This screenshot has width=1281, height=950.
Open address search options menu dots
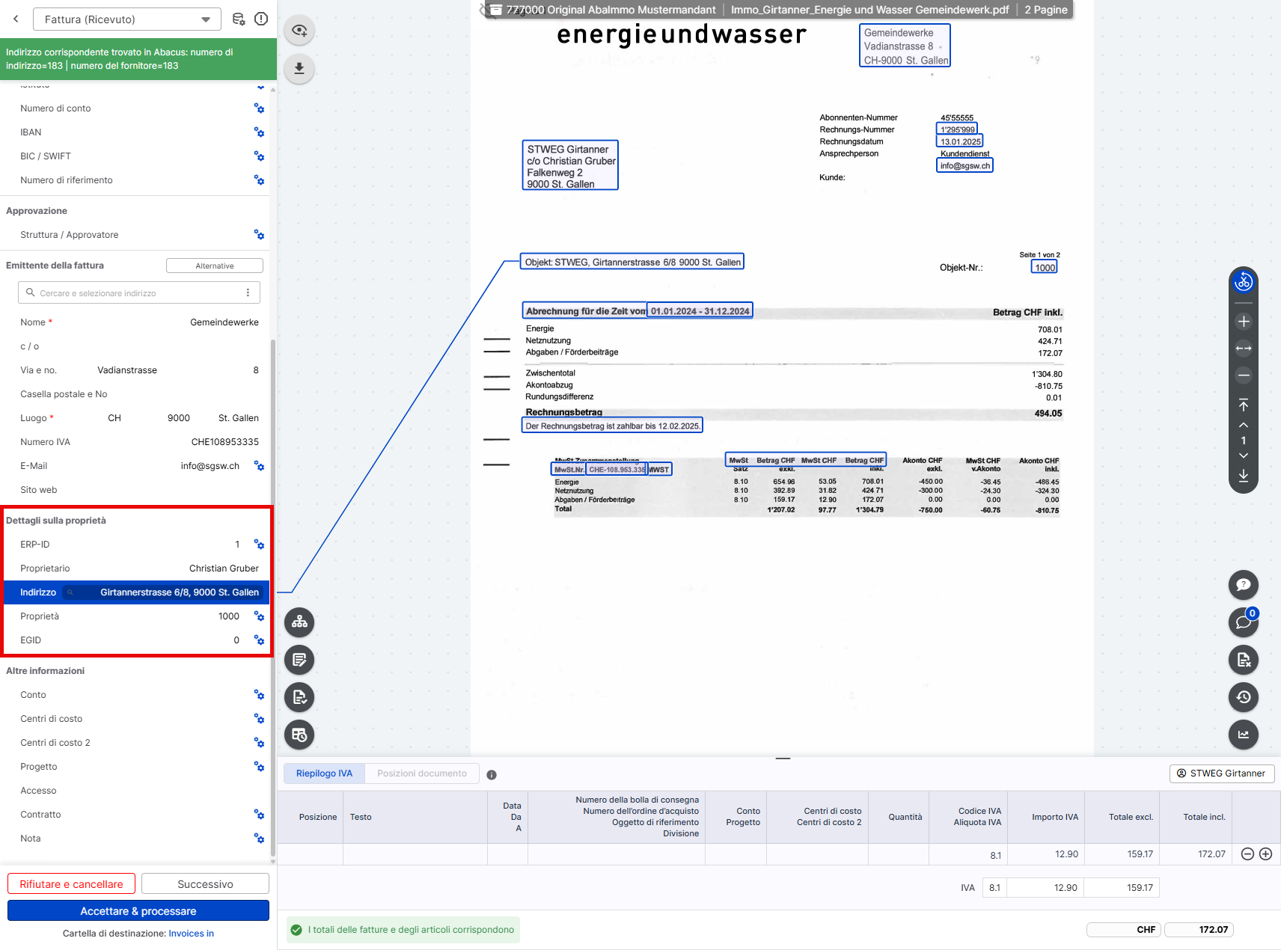[x=248, y=292]
